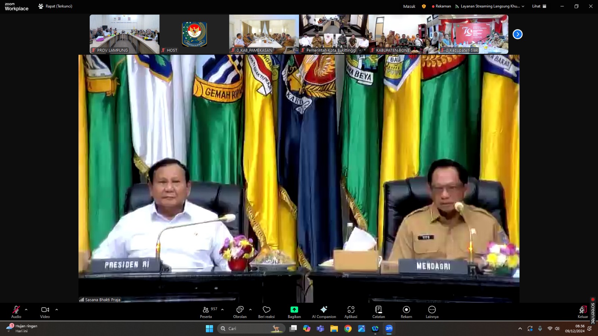Open the Lainnya more options menu
598x336 pixels.
[432, 312]
